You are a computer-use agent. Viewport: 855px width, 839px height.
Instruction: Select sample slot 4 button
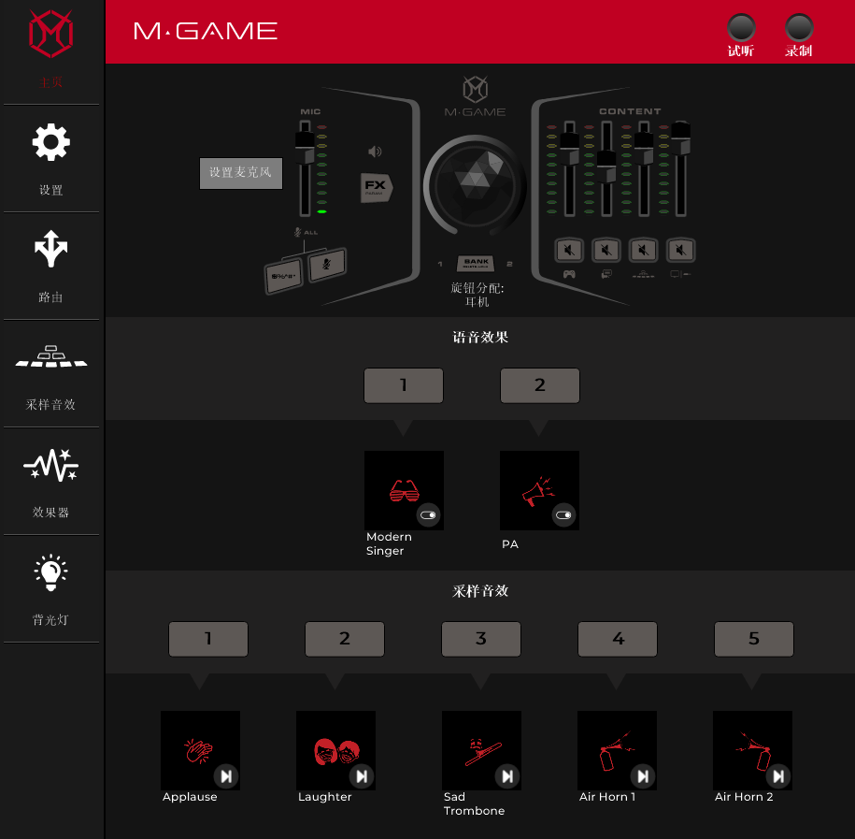coord(618,639)
